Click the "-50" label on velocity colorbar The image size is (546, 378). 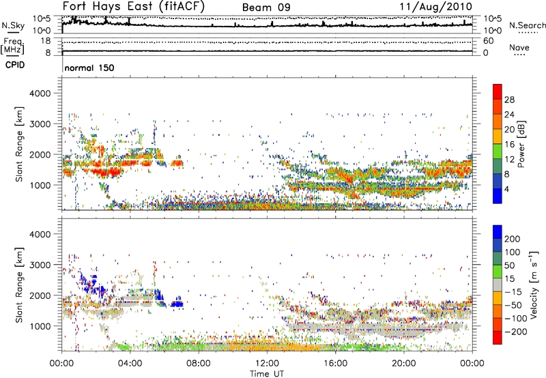(513, 305)
